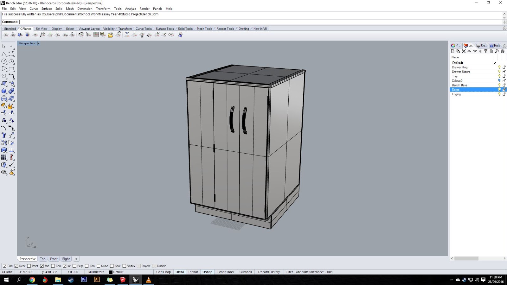Click the Gumball status bar button

[246, 272]
